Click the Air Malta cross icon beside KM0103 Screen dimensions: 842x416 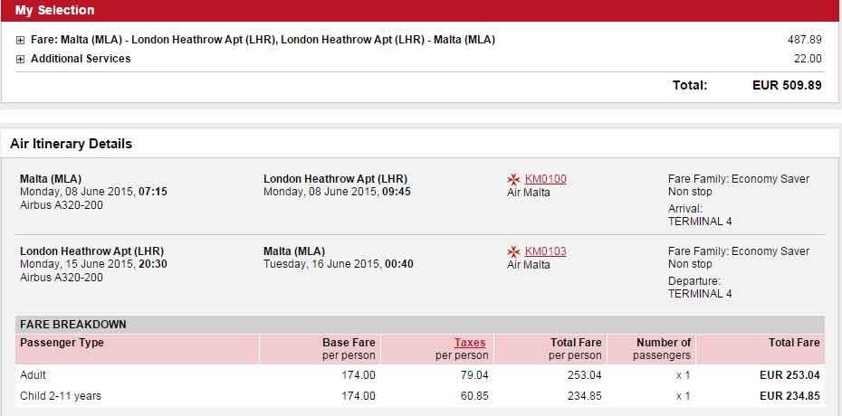click(514, 251)
